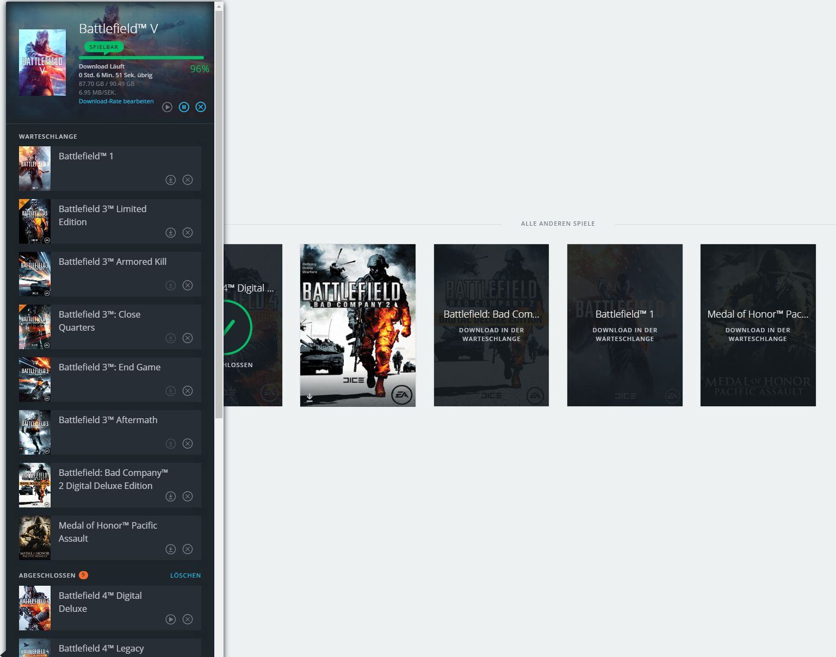Click the WARTESCHLANGE section header
The width and height of the screenshot is (836, 657).
48,137
